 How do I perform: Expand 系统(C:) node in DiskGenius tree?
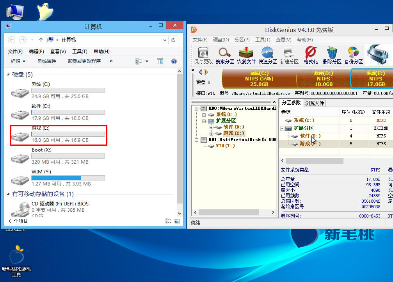click(204, 115)
